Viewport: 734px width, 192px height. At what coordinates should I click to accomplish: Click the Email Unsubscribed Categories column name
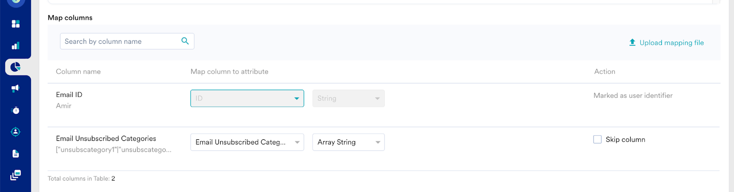click(x=106, y=139)
